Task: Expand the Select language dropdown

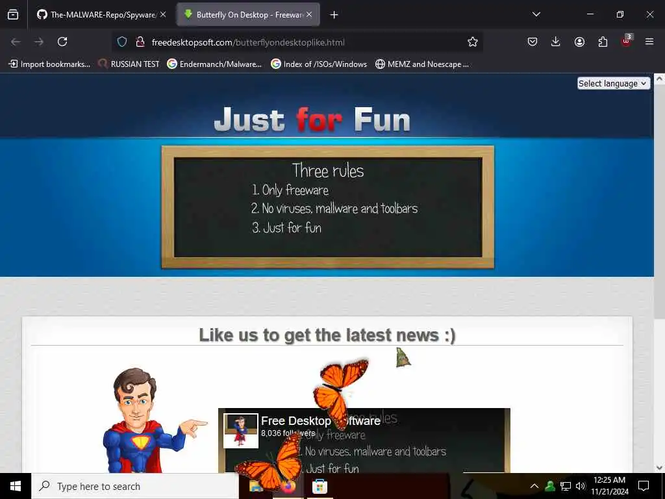Action: click(x=613, y=83)
